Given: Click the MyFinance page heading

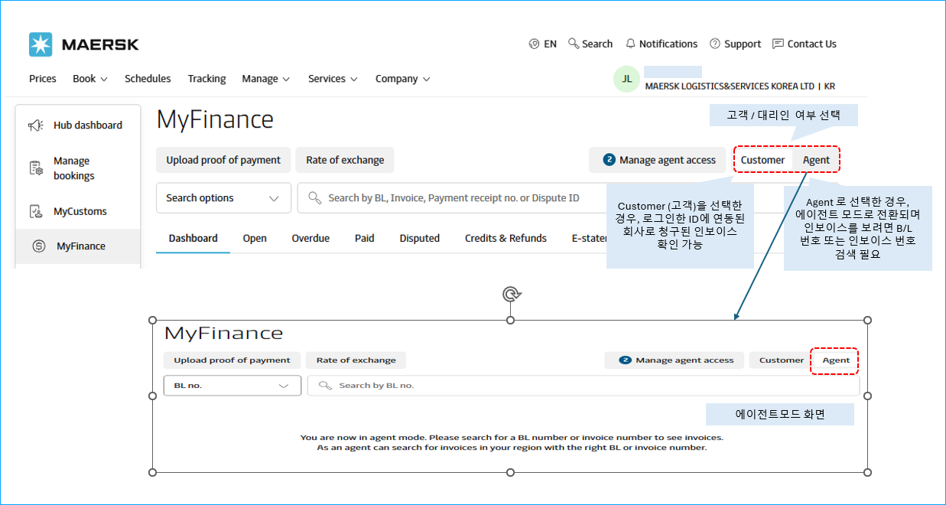Looking at the screenshot, I should [x=215, y=119].
